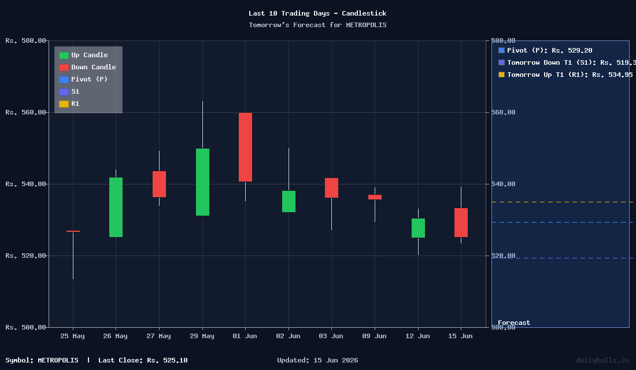This screenshot has height=370, width=636.
Task: Click the Pivot (P): Rs. 529.20 forecast label
Action: (550, 50)
